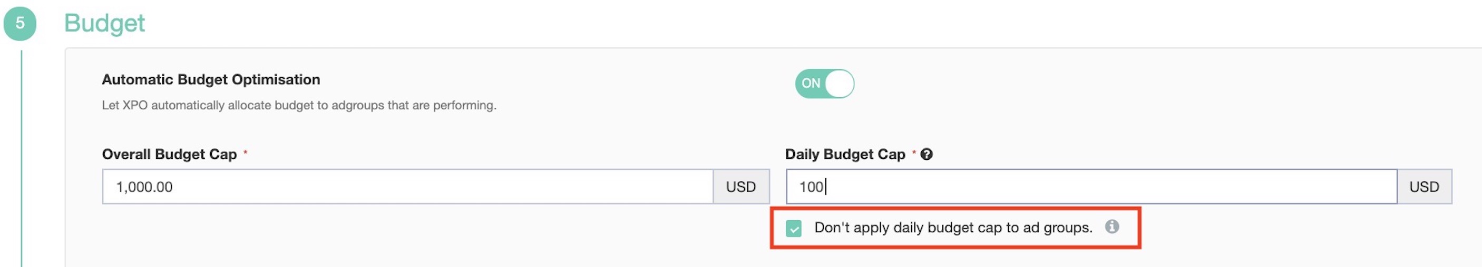
Task: Focus the Overall Budget Cap input field
Action: tap(408, 187)
